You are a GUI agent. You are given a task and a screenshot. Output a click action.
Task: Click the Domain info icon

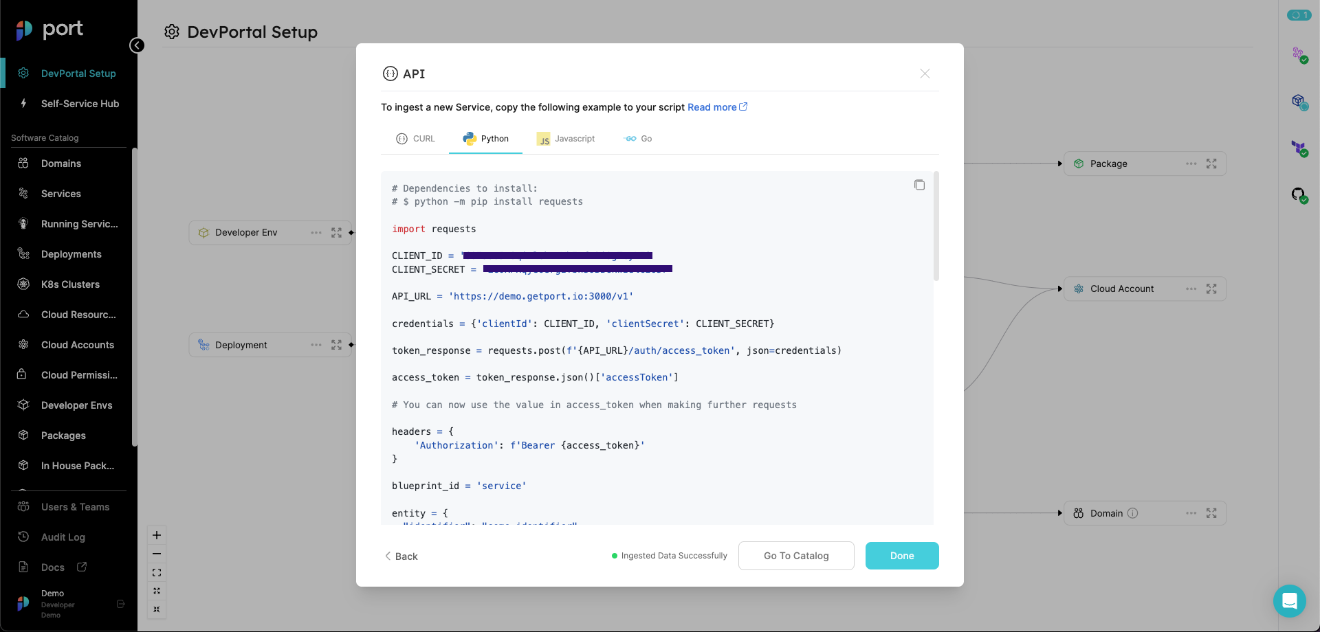[x=1133, y=513]
